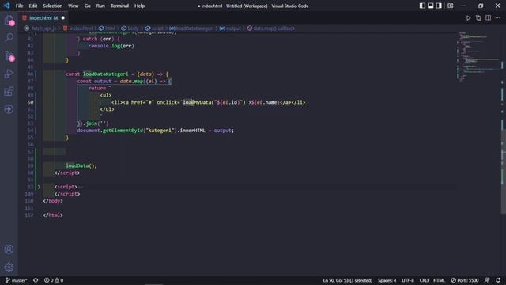506x285 pixels.
Task: Open editor More Actions ellipsis
Action: point(498,18)
